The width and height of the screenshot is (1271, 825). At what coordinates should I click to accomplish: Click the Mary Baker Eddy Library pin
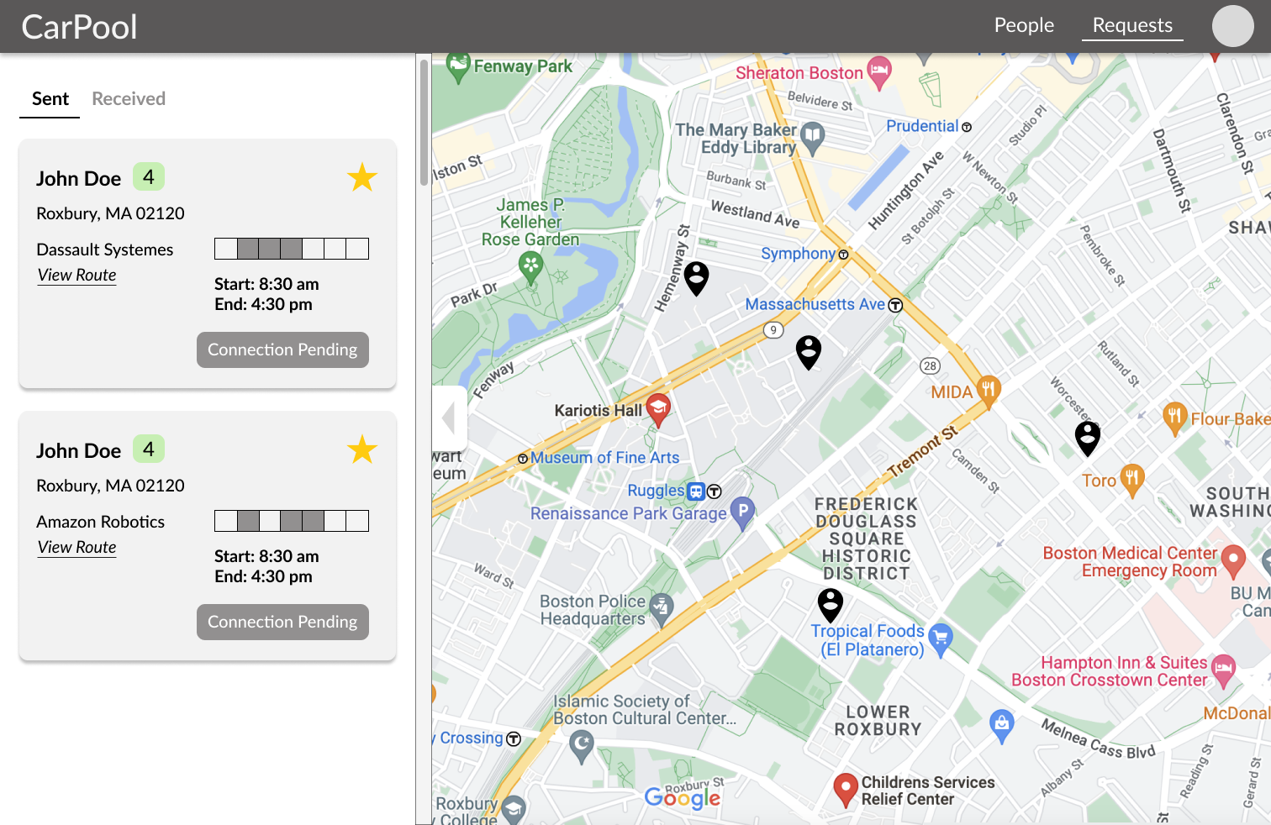point(812,139)
